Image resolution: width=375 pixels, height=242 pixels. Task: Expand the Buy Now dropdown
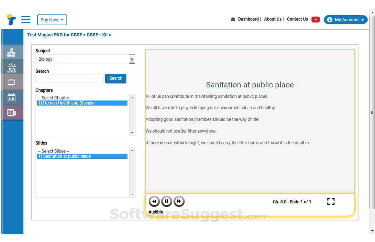coord(52,20)
